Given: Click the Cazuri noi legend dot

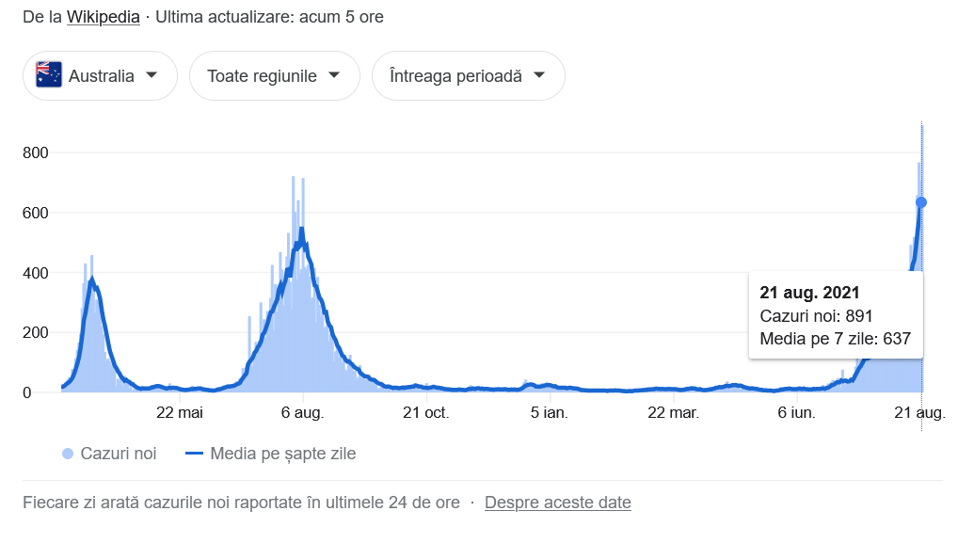Looking at the screenshot, I should click(x=68, y=454).
